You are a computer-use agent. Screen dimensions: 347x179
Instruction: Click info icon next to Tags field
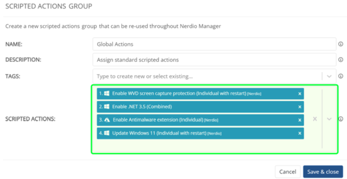(341, 76)
